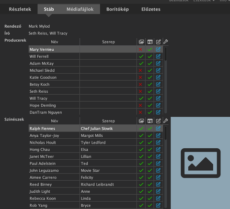230x209 pixels.
Task: Toggle Hope Demling's red X photo status
Action: 140,105
